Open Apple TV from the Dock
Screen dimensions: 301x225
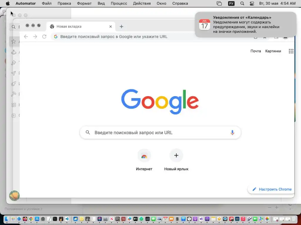pyautogui.click(x=135, y=219)
